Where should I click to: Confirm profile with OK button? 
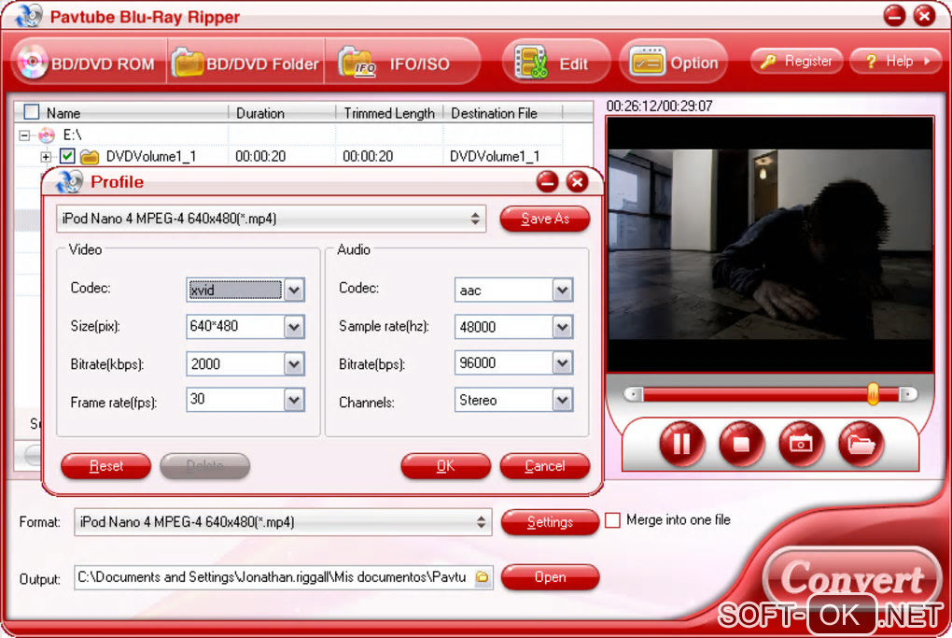coord(445,466)
